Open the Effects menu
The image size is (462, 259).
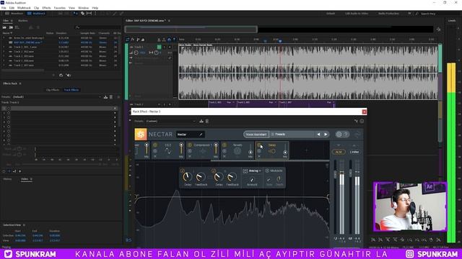[46, 8]
